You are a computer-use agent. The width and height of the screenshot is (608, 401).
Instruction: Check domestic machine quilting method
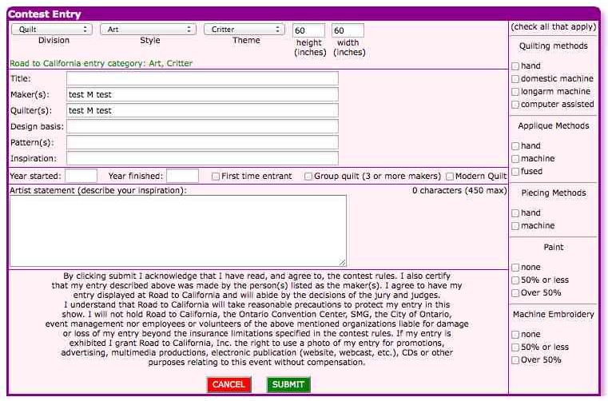point(515,79)
